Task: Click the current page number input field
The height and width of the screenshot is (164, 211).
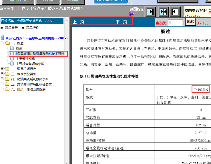Action: coord(175,22)
